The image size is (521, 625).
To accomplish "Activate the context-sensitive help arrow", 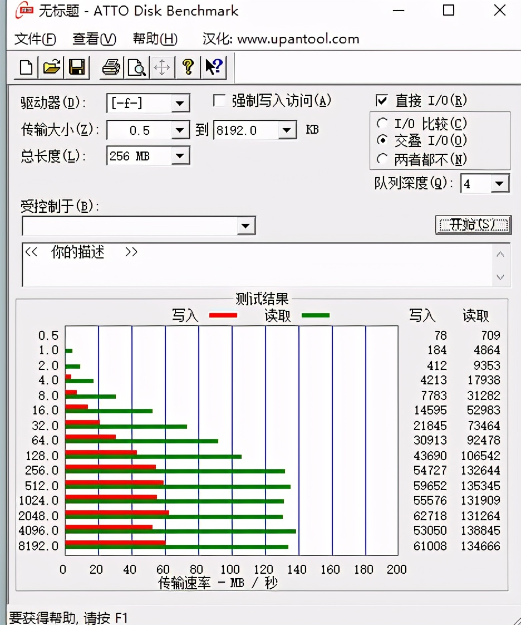I will 213,67.
